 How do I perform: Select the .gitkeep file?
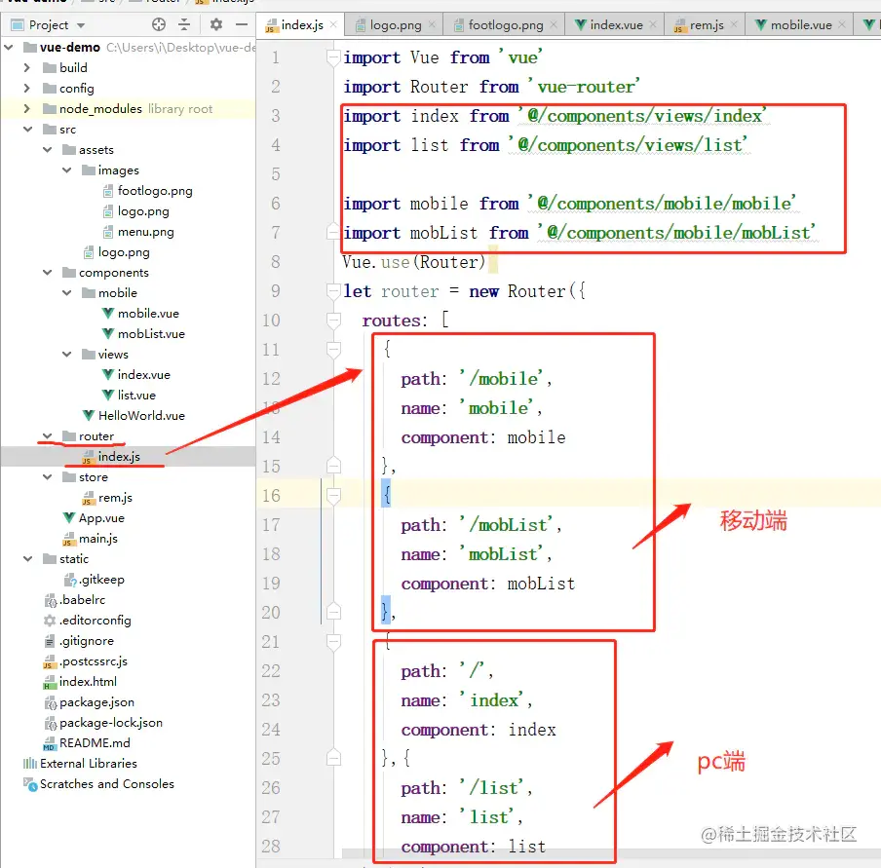pyautogui.click(x=94, y=580)
